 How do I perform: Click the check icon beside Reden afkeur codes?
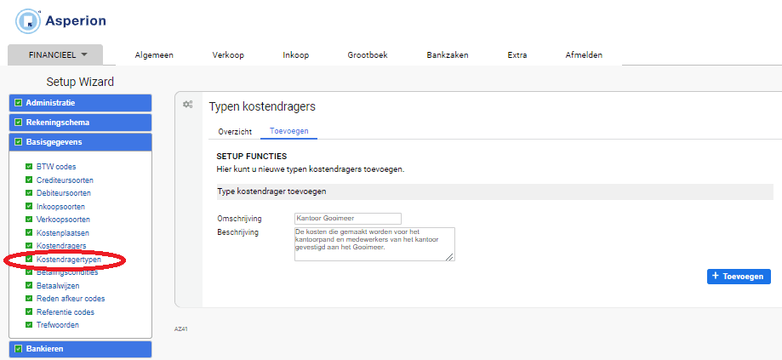[x=29, y=299]
